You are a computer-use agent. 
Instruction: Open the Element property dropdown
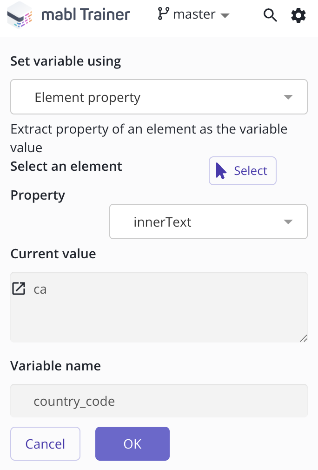pos(159,97)
